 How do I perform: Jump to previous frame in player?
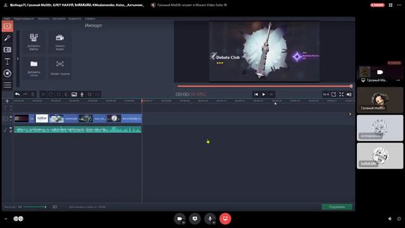pos(256,94)
